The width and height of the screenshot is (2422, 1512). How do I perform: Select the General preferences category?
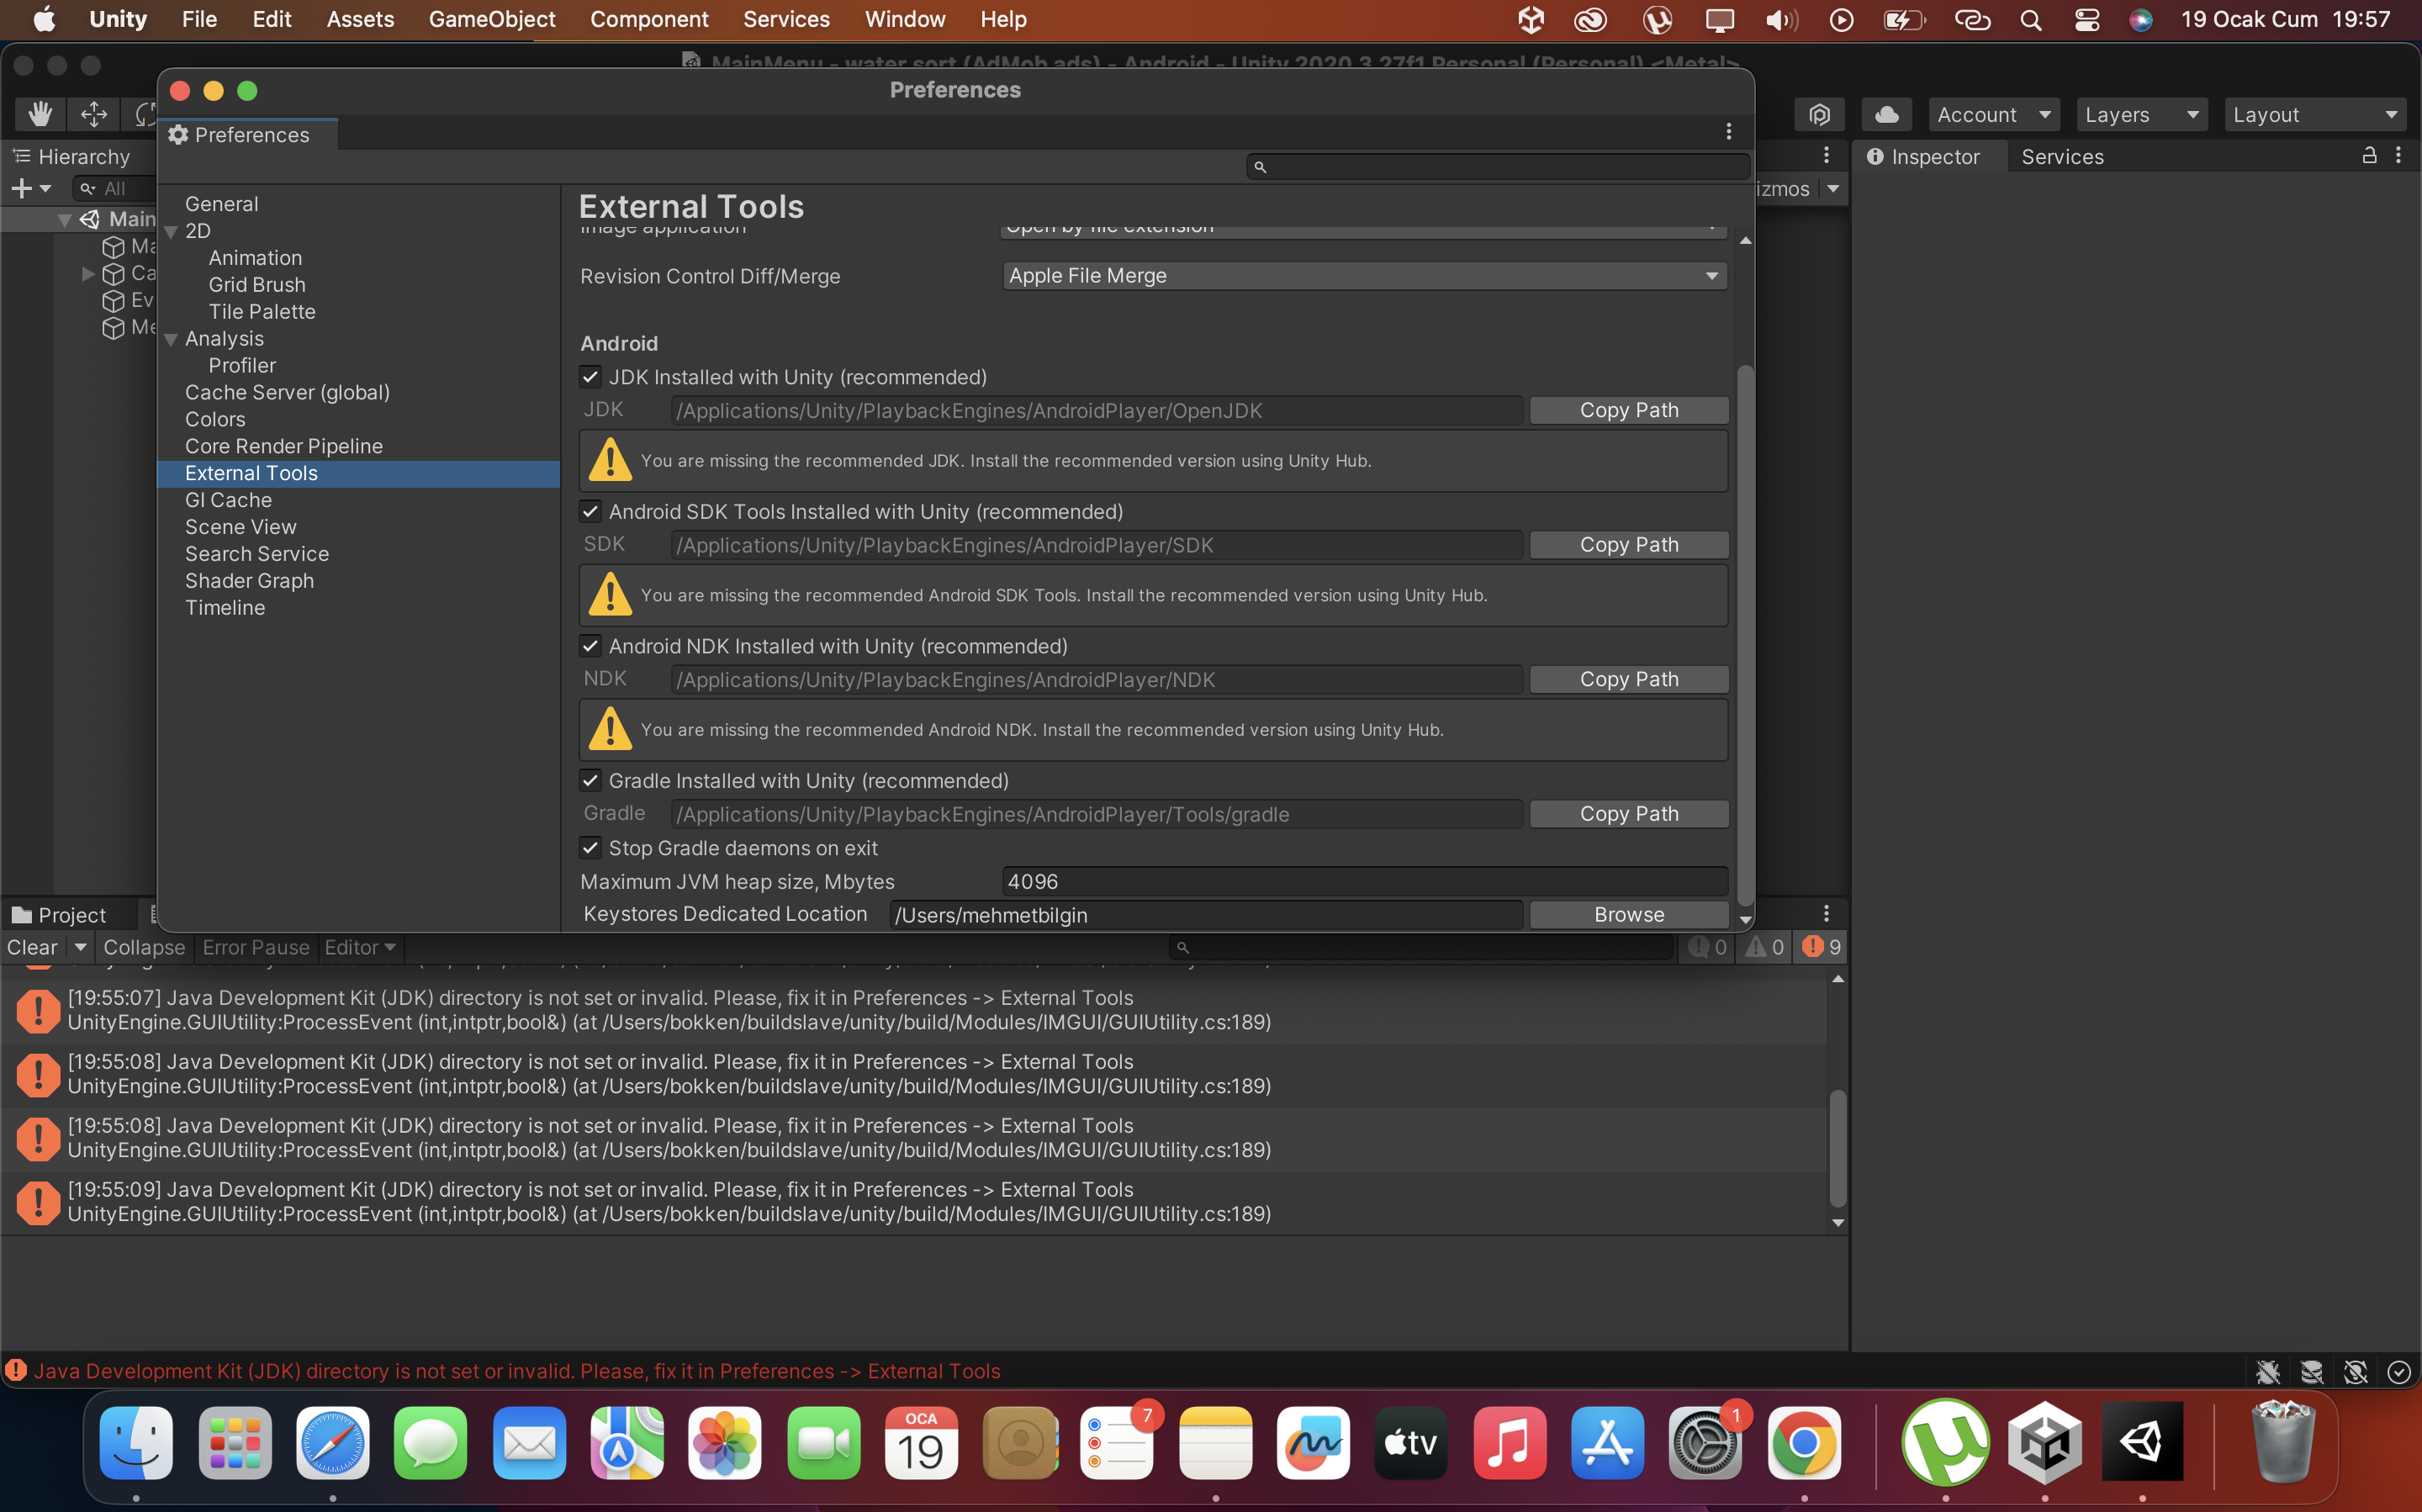click(221, 204)
